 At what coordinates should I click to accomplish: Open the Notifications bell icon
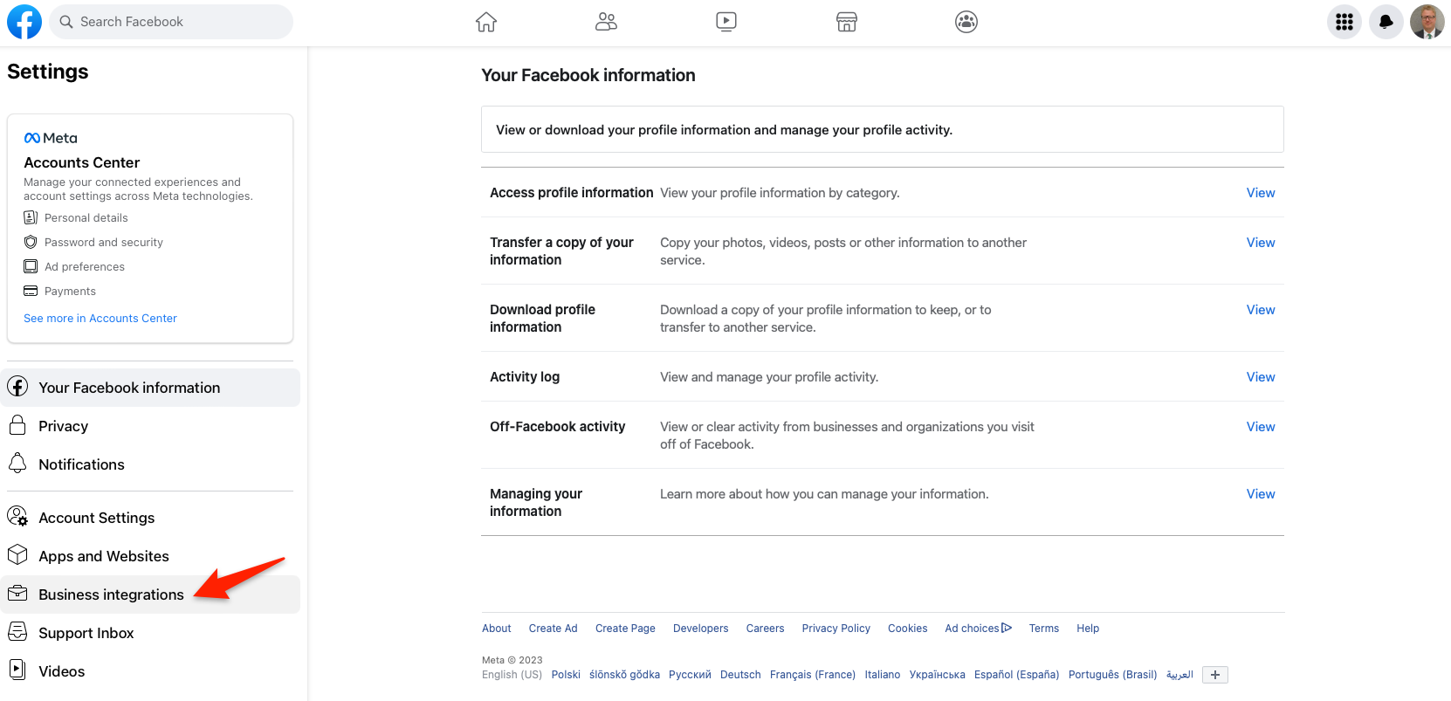click(x=1386, y=22)
